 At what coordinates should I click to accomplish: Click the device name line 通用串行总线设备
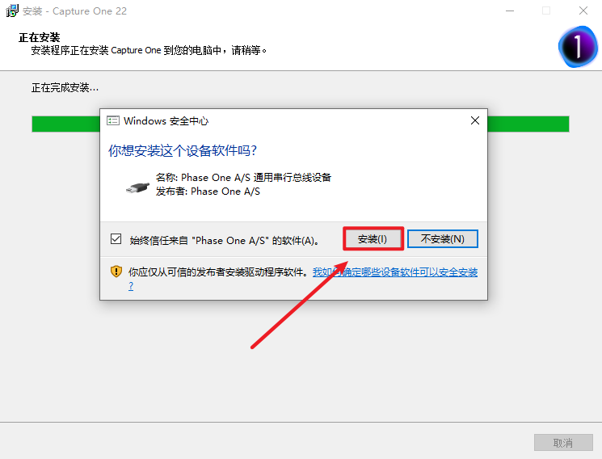[243, 178]
